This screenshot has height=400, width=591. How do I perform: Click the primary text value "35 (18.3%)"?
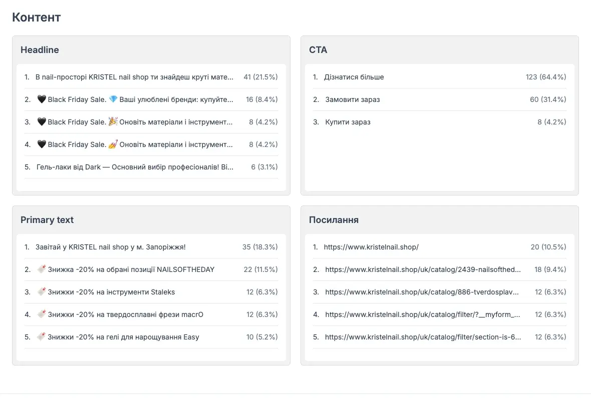click(260, 247)
